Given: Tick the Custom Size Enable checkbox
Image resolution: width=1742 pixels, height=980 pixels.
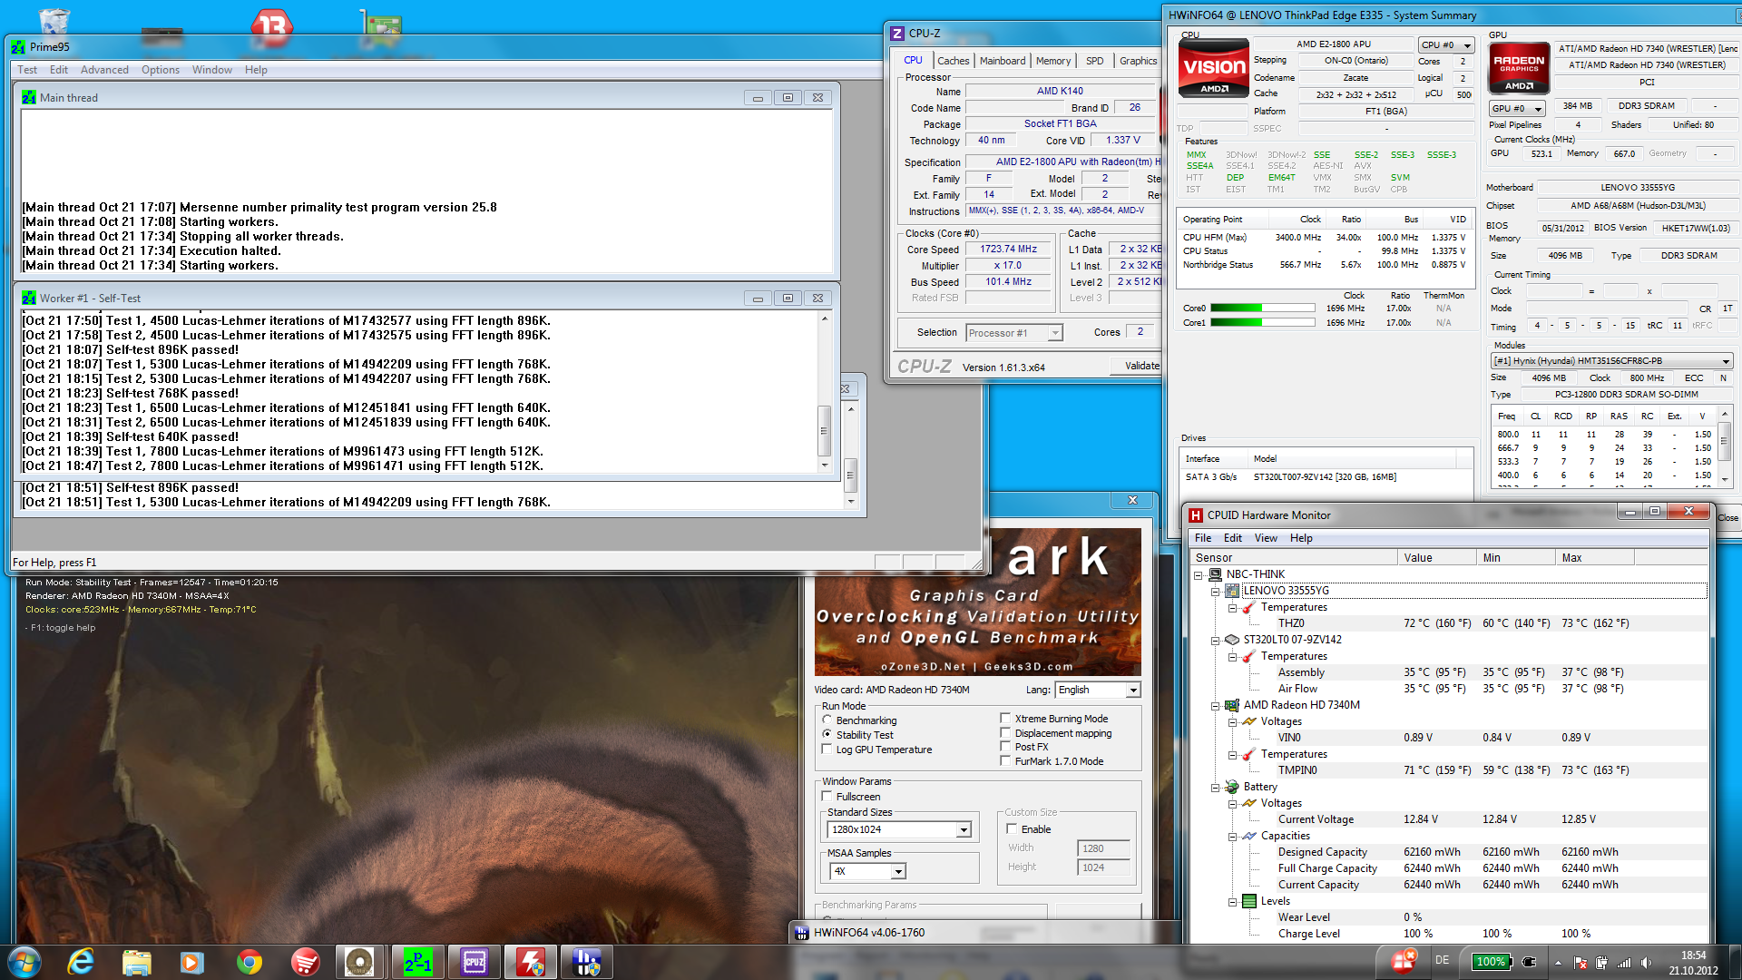Looking at the screenshot, I should [1012, 829].
